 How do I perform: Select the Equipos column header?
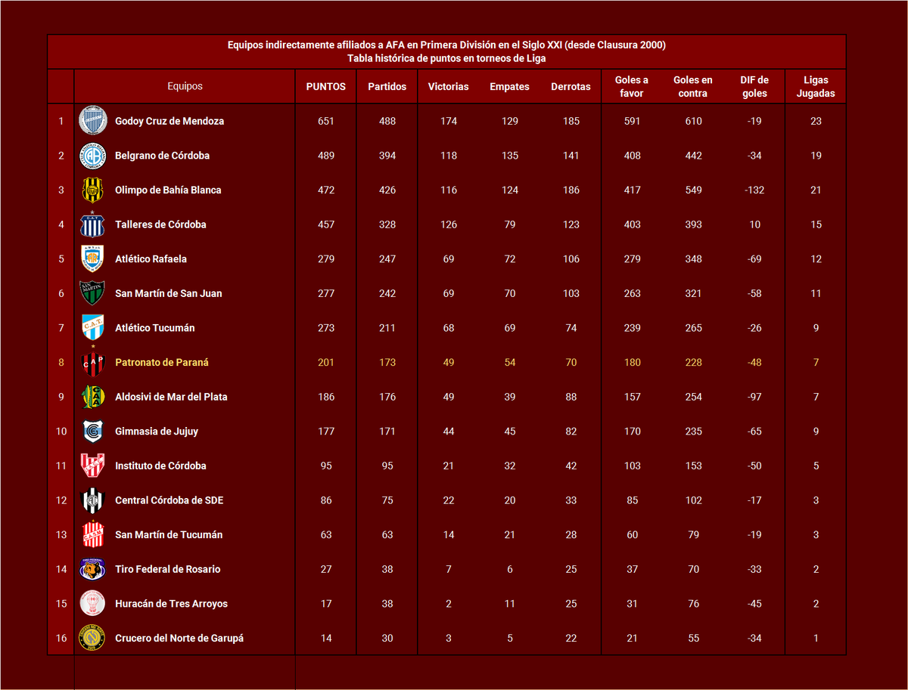coord(185,86)
